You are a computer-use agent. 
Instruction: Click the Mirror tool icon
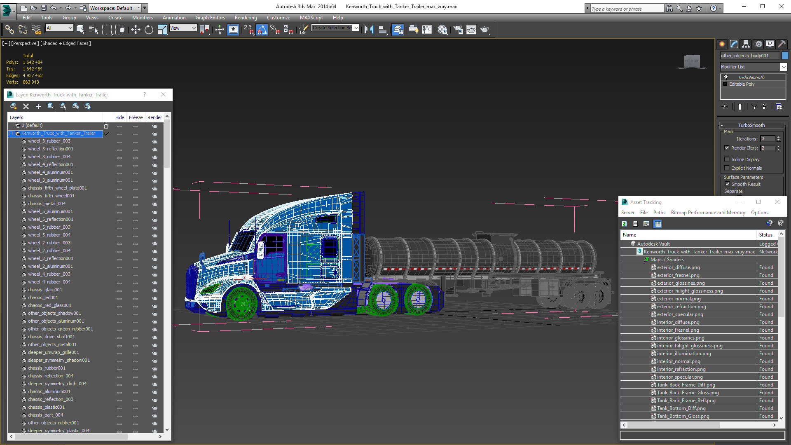click(x=369, y=29)
